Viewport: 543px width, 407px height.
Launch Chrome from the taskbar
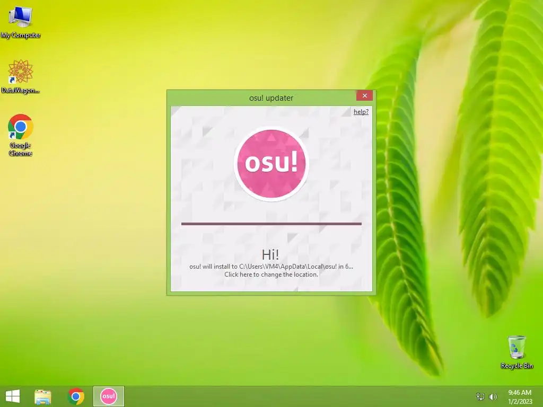[76, 396]
